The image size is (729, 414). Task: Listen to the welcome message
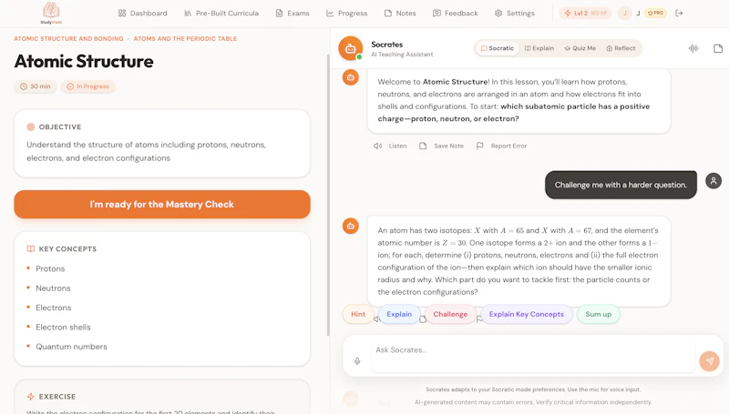[390, 146]
